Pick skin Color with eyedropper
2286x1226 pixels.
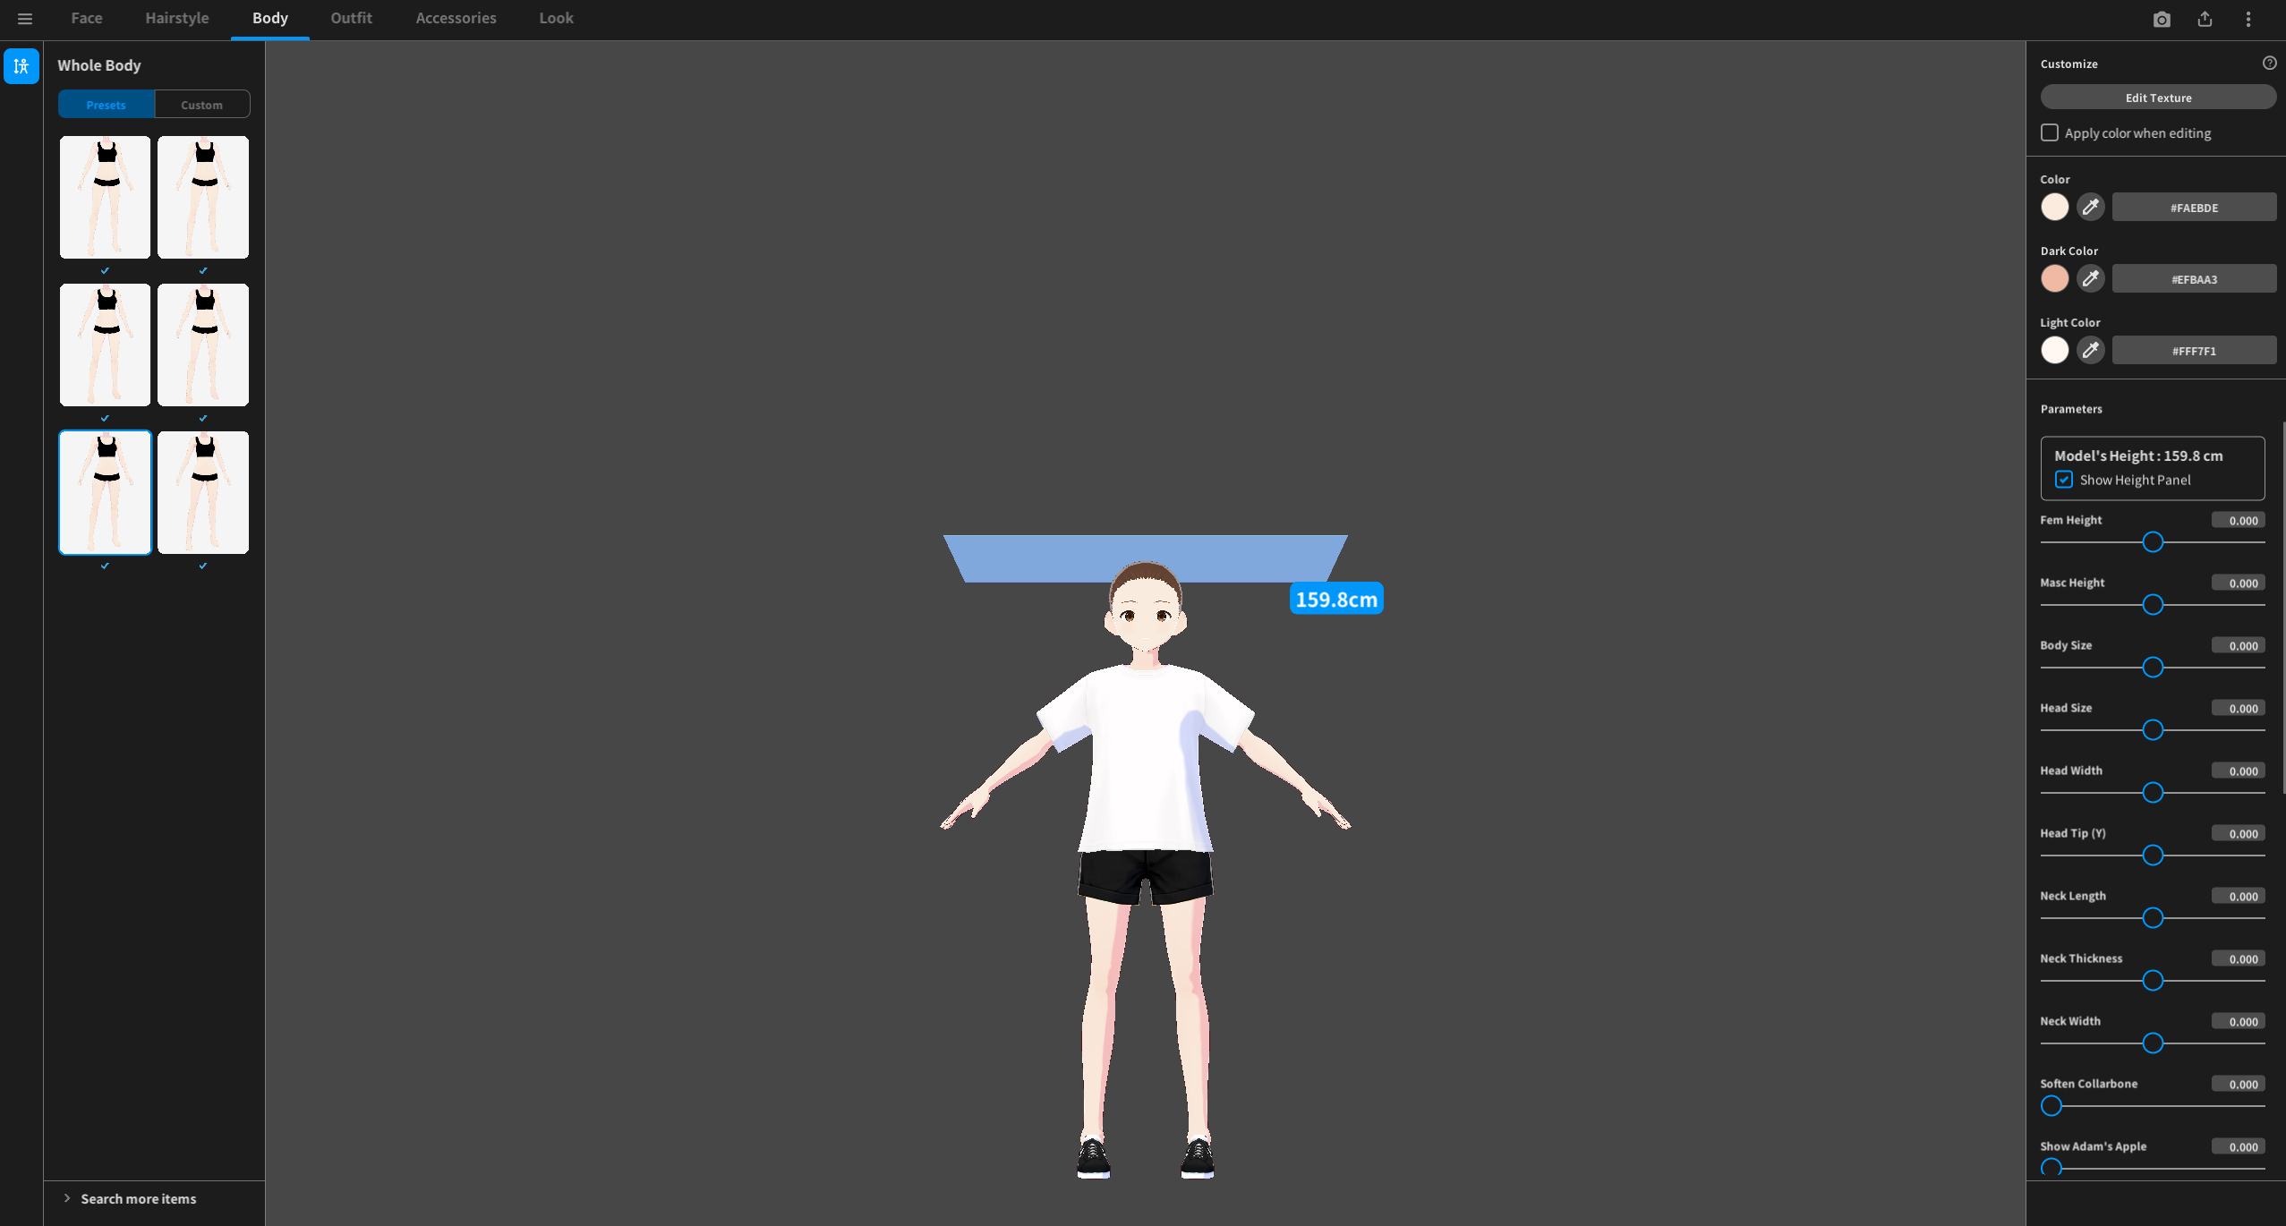click(2090, 207)
